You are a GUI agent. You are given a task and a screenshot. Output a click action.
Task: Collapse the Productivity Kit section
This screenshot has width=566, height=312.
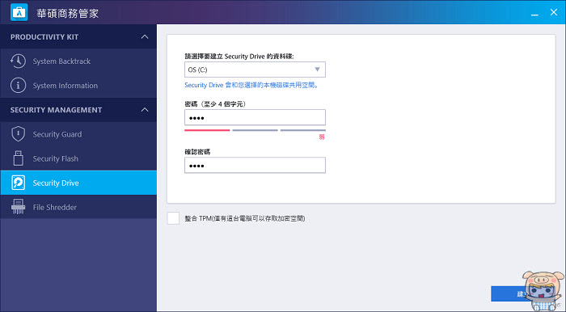(145, 37)
